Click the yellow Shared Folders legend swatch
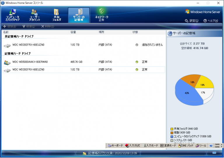The height and width of the screenshot is (158, 224). [x=172, y=129]
